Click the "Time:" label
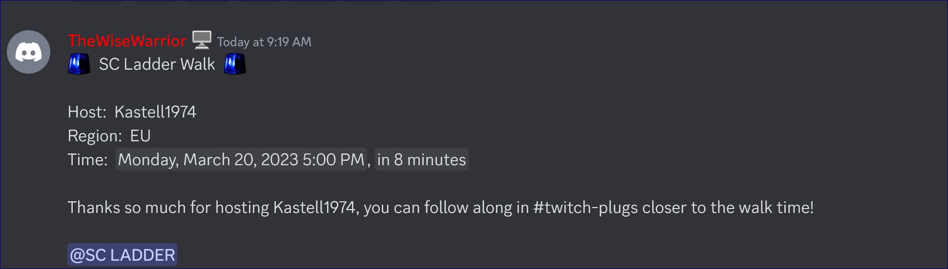The width and height of the screenshot is (948, 269). click(x=87, y=160)
